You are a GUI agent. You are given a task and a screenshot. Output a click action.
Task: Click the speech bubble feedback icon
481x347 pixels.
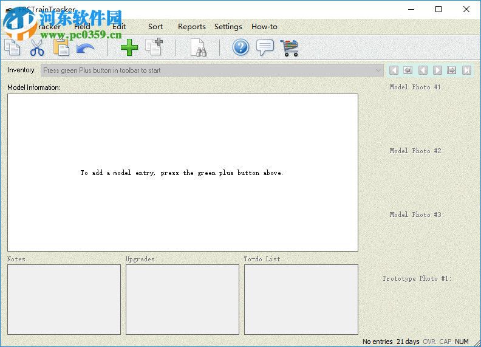pyautogui.click(x=265, y=47)
